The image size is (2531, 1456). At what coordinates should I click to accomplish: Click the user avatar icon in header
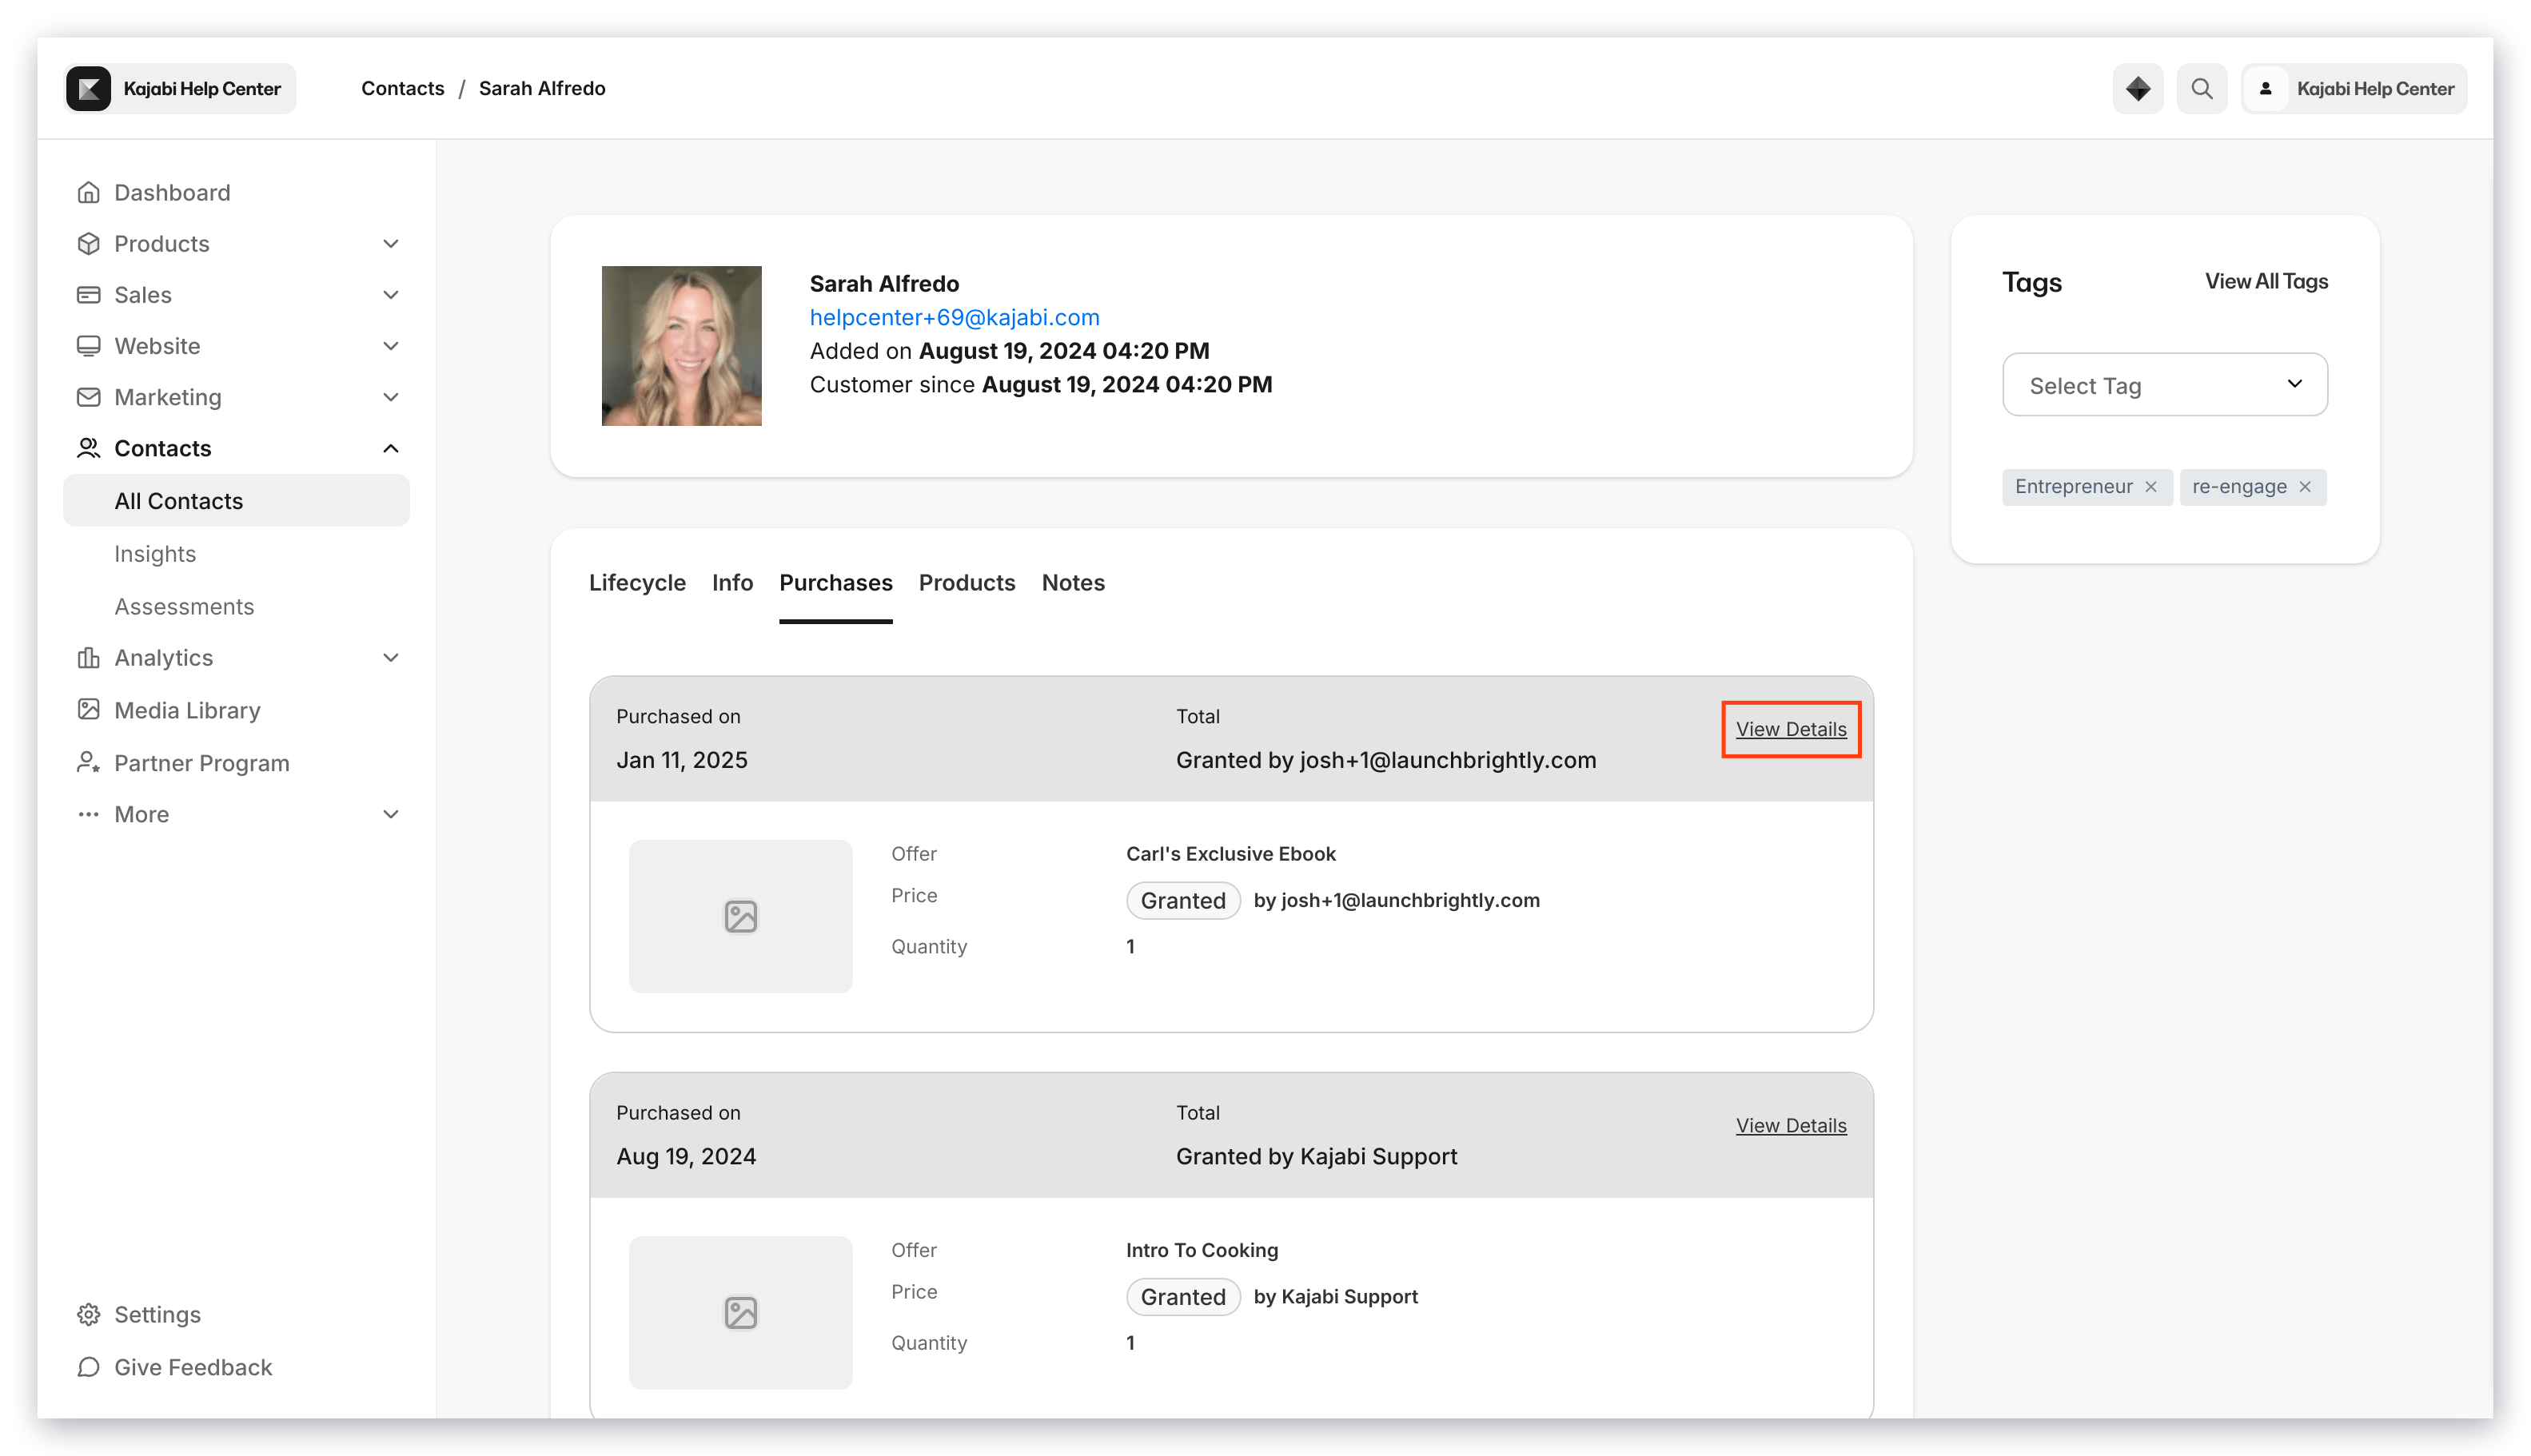(2265, 88)
